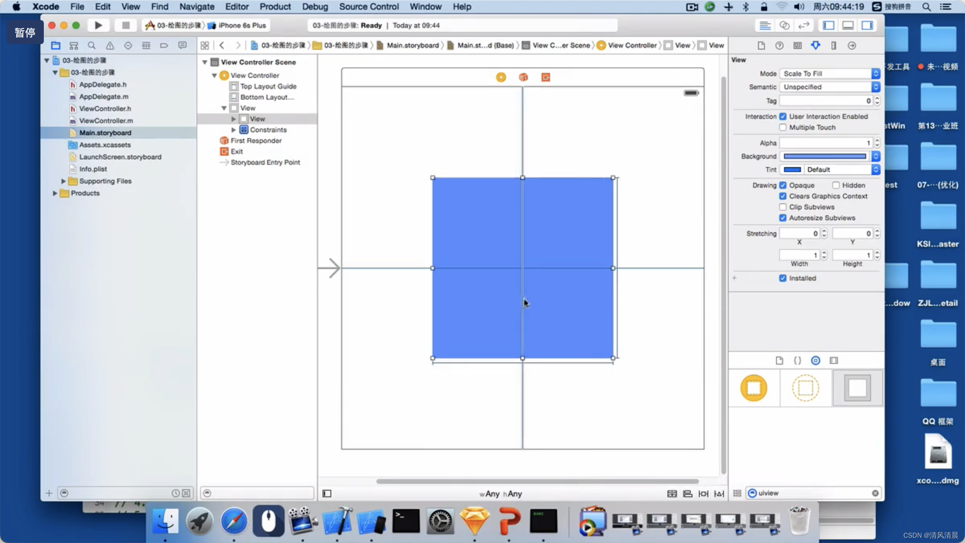
Task: Click the Background color swatch
Action: tap(824, 156)
